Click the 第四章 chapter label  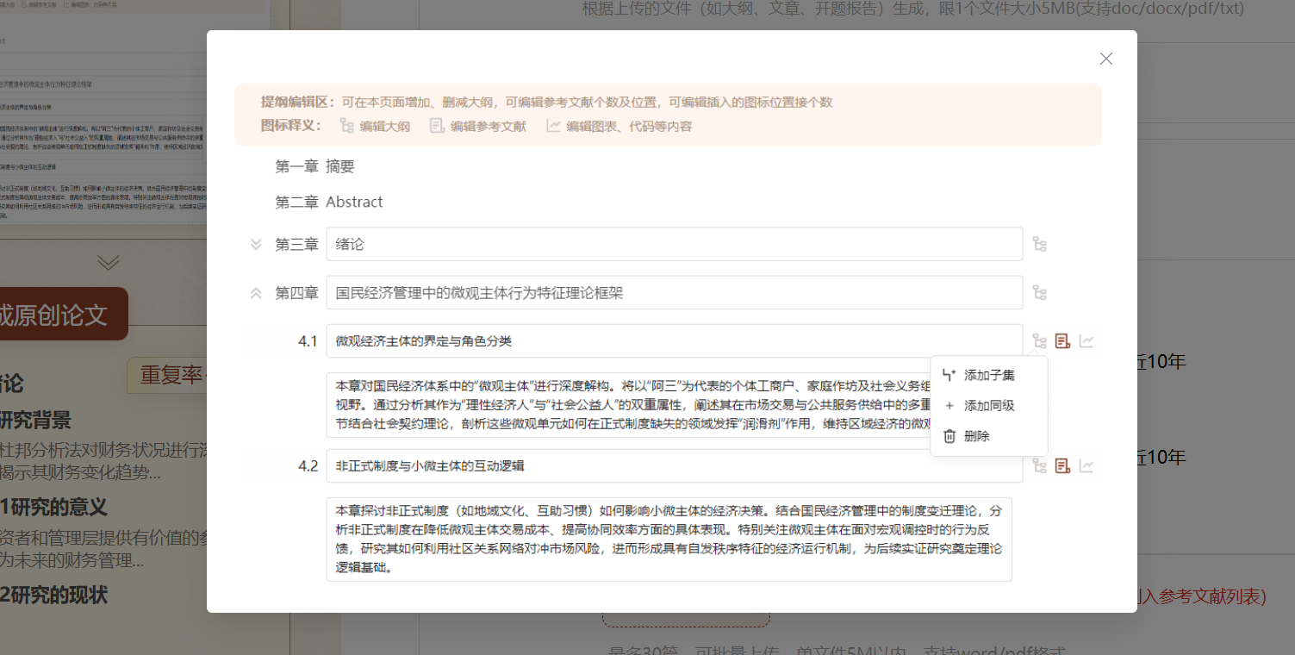point(296,293)
